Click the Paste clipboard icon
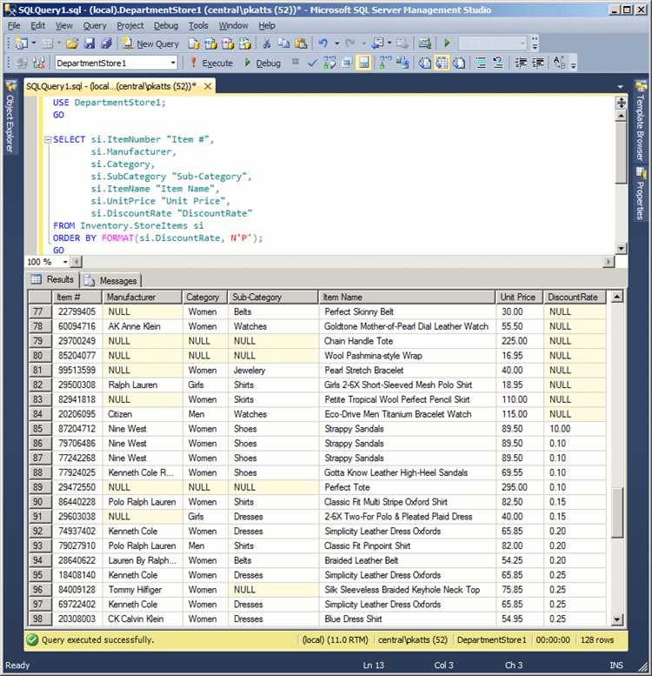Screen dimensions: 652x676 pos(301,44)
